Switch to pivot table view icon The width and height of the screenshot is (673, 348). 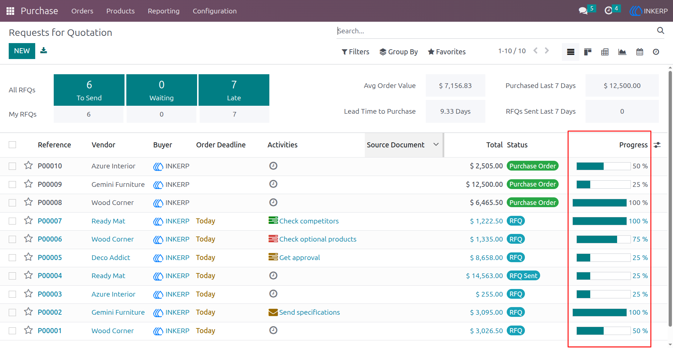point(605,52)
